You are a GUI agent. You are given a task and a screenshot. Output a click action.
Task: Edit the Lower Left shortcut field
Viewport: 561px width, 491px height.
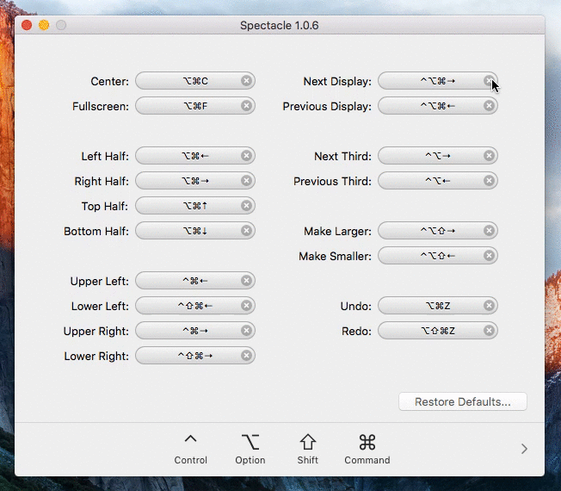[195, 306]
